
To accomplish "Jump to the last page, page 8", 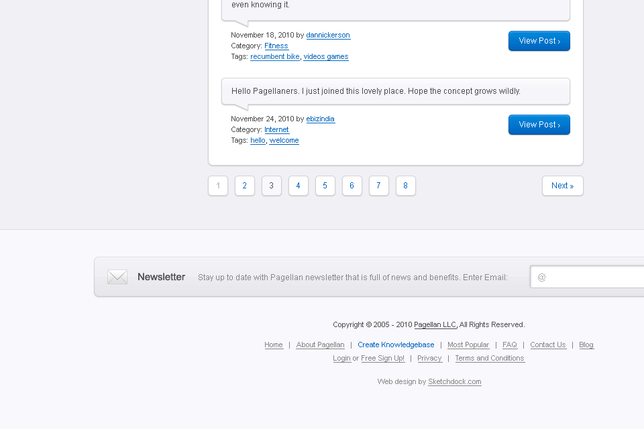I will click(405, 186).
